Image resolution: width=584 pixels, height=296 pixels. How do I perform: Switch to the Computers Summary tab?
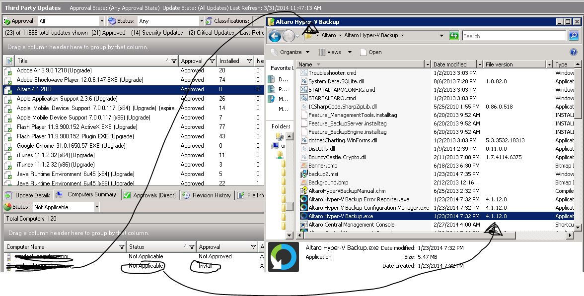pos(87,194)
